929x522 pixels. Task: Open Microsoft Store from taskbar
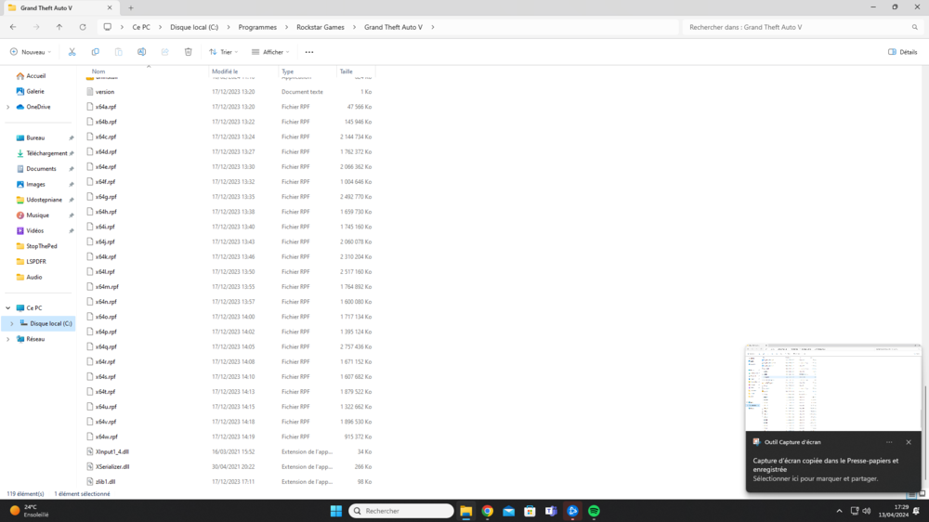(530, 511)
